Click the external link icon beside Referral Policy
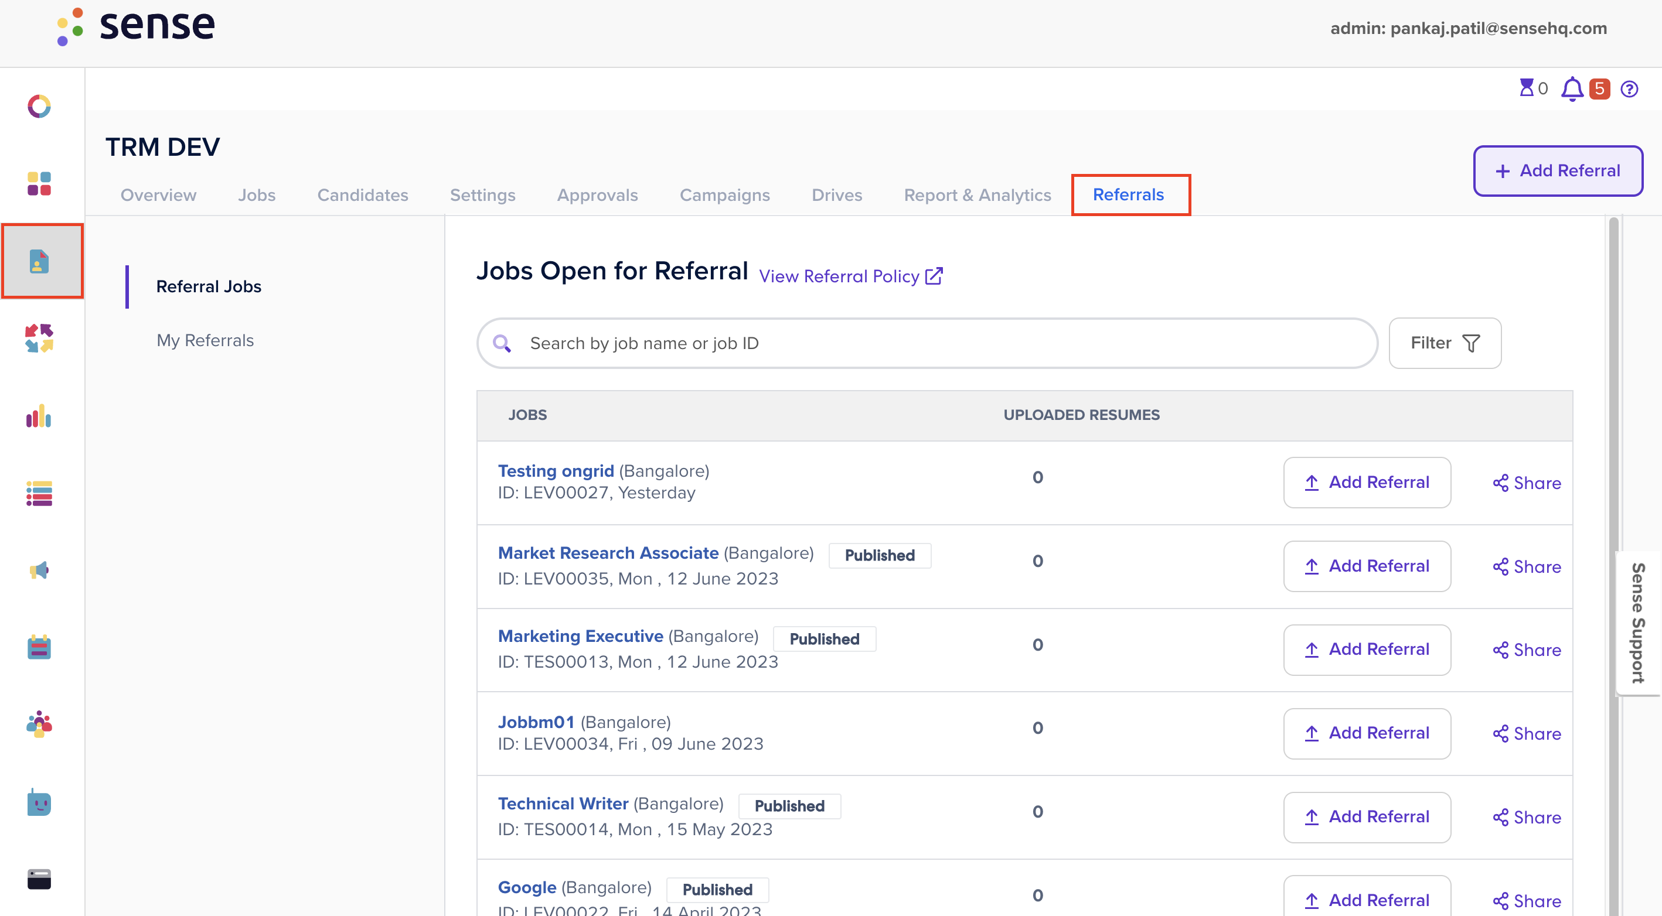This screenshot has width=1662, height=916. pos(933,276)
